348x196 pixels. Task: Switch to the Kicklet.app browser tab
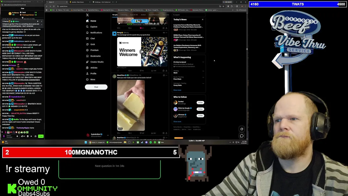(103, 2)
